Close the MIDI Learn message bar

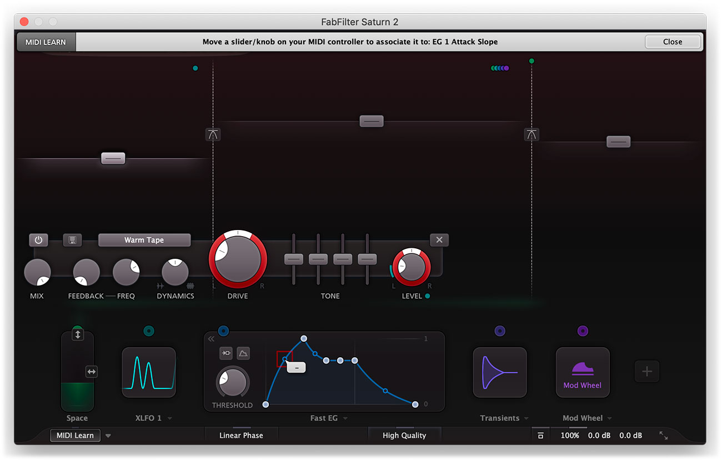[673, 42]
